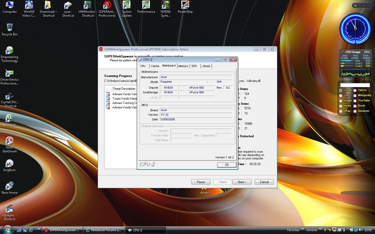Select the Amazon radio button in search gadget
Screen dimensions: 375x234
click(355, 111)
